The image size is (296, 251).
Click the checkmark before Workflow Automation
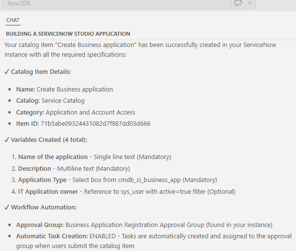[x=7, y=207]
